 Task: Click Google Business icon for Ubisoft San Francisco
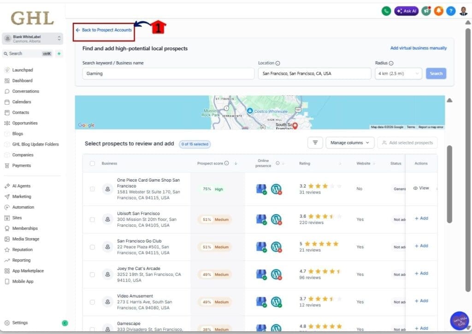tap(261, 219)
